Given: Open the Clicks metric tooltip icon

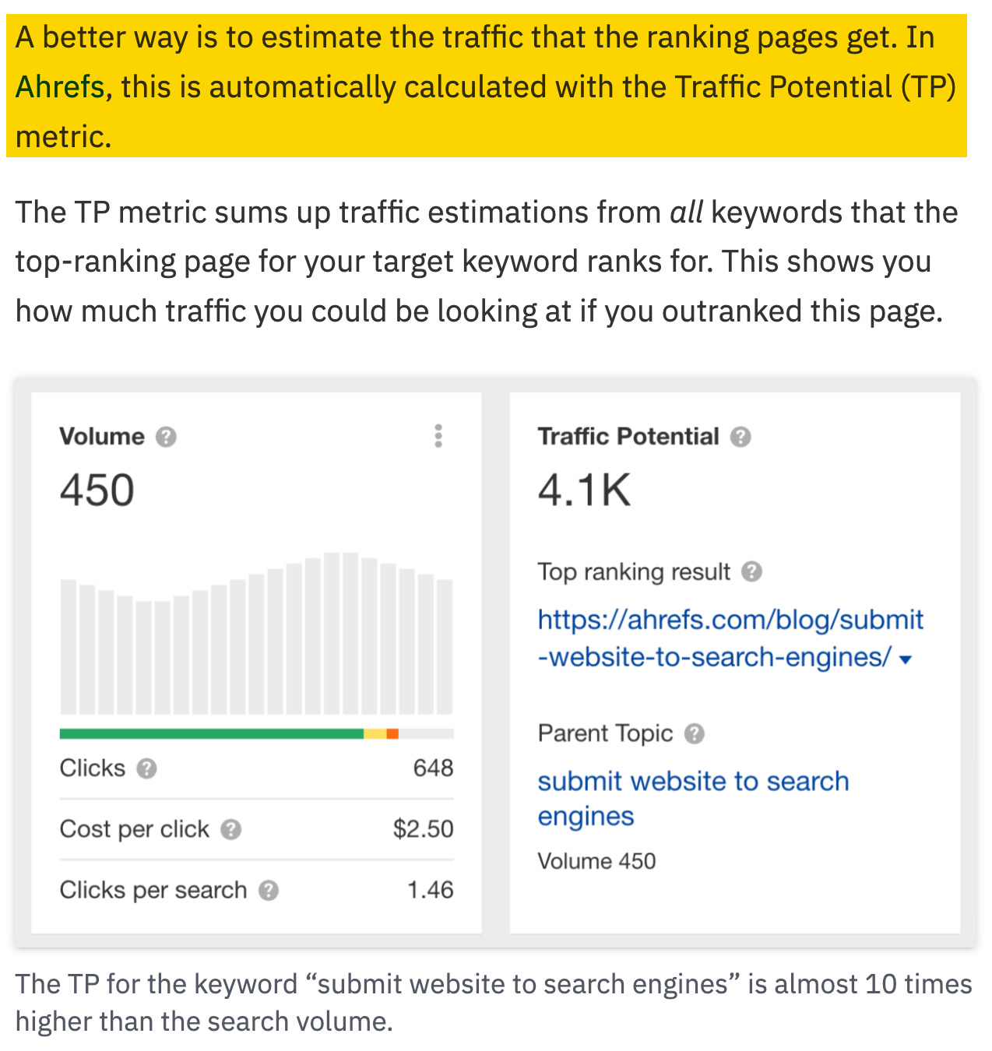Looking at the screenshot, I should pos(149,768).
